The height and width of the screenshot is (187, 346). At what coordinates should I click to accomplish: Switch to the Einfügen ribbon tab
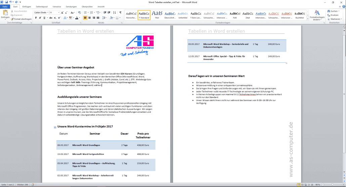[x=27, y=7]
